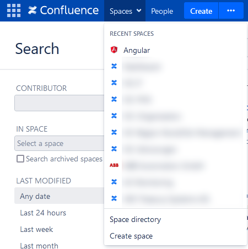Viewport: 248px width, 249px height.
Task: Open the app switcher grid icon
Action: [14, 10]
